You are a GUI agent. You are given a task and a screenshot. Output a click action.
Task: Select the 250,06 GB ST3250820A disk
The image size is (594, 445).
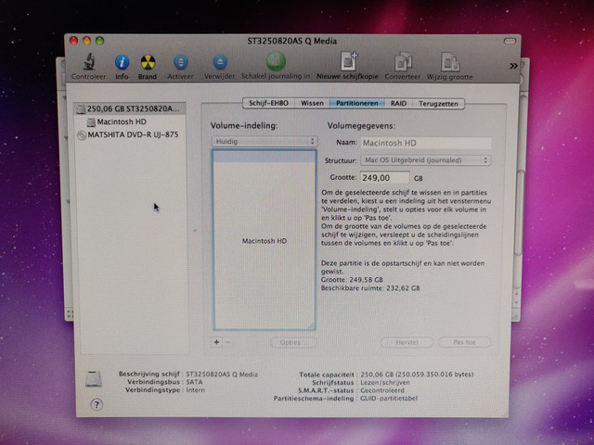tap(130, 109)
